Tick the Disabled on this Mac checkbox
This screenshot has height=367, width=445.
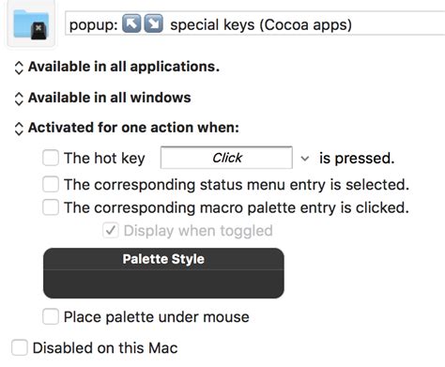[x=20, y=347]
